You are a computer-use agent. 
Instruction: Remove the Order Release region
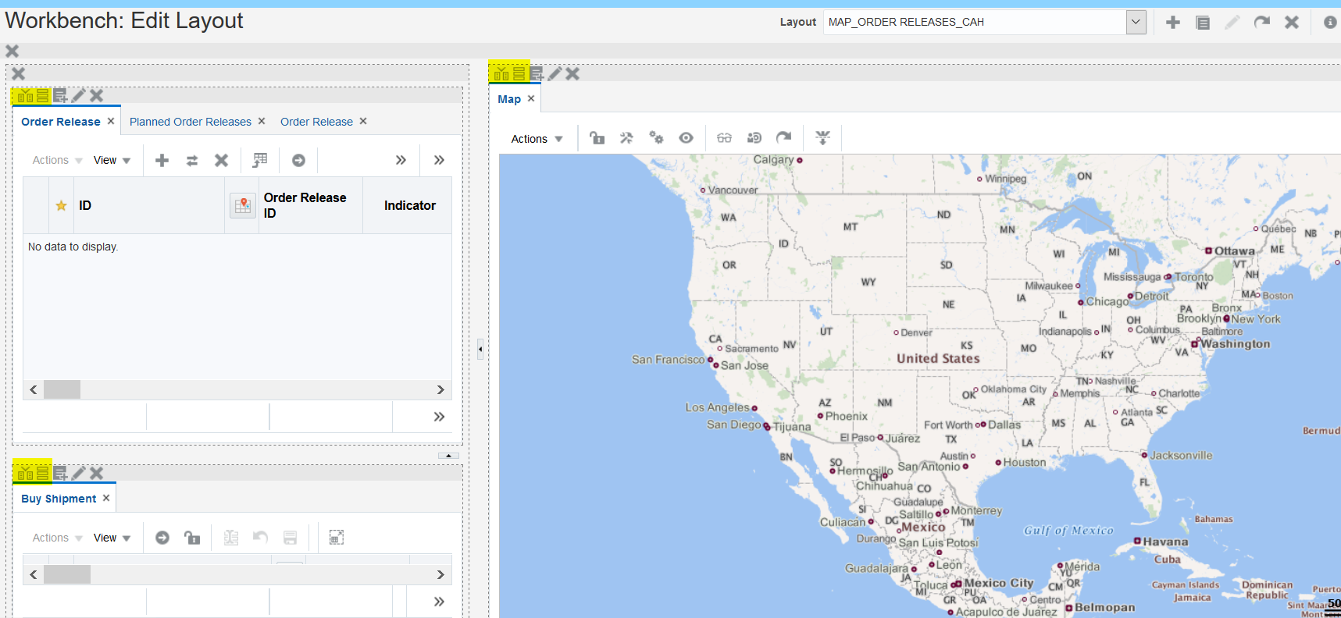96,95
